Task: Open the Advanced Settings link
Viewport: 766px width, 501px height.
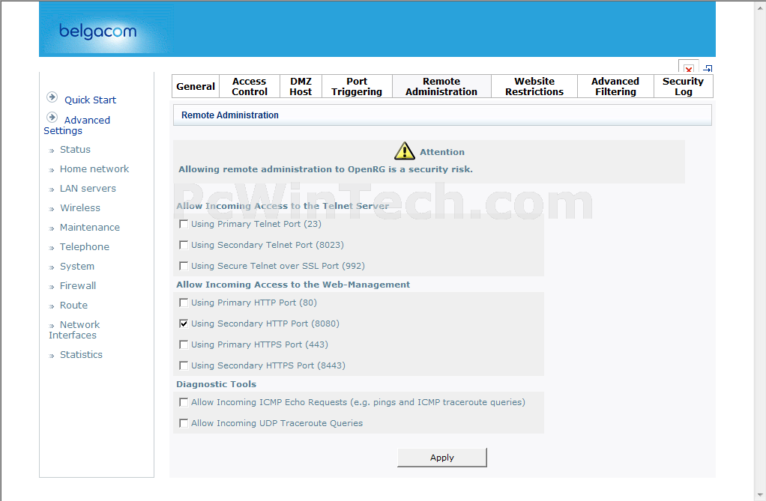Action: pos(76,126)
